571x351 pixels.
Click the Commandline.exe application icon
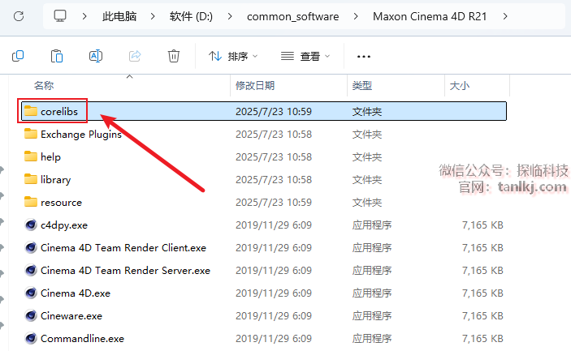pos(31,338)
